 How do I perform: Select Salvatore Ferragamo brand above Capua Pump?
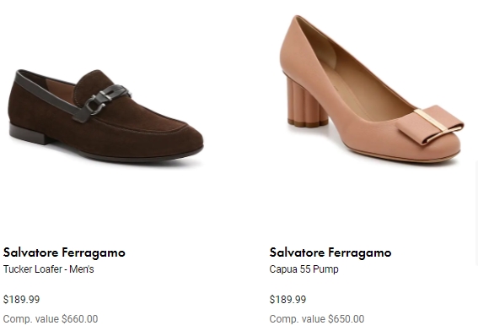330,252
